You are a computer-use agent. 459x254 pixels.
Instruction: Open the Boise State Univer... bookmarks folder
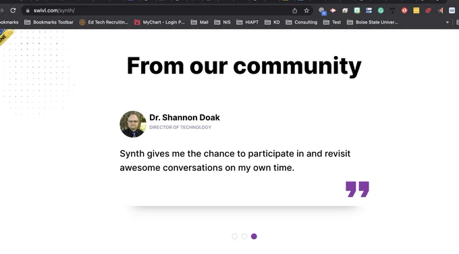(x=373, y=22)
